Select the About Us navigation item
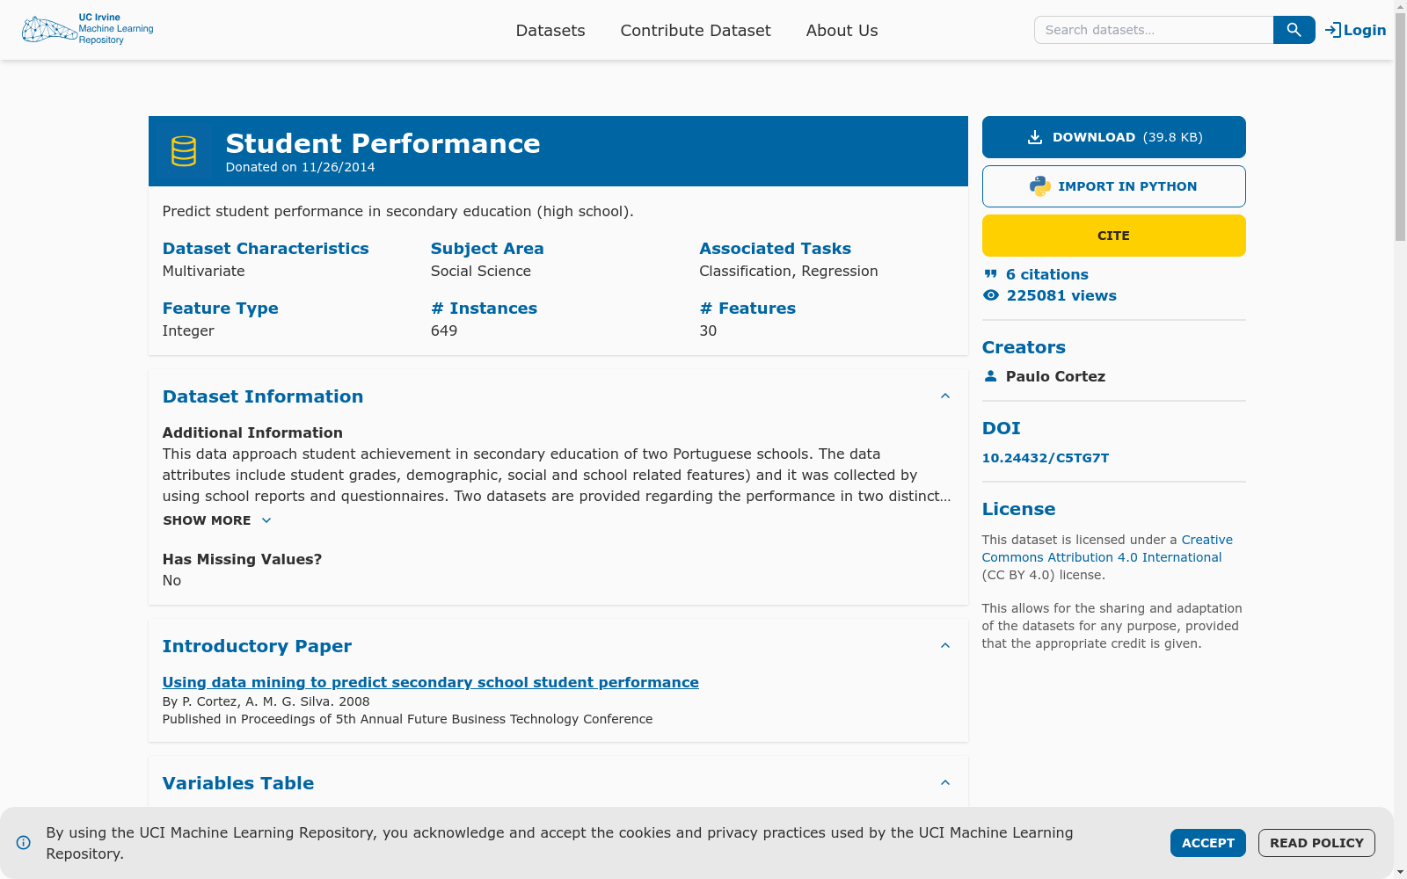Screen dimensions: 1407x879 tap(842, 30)
